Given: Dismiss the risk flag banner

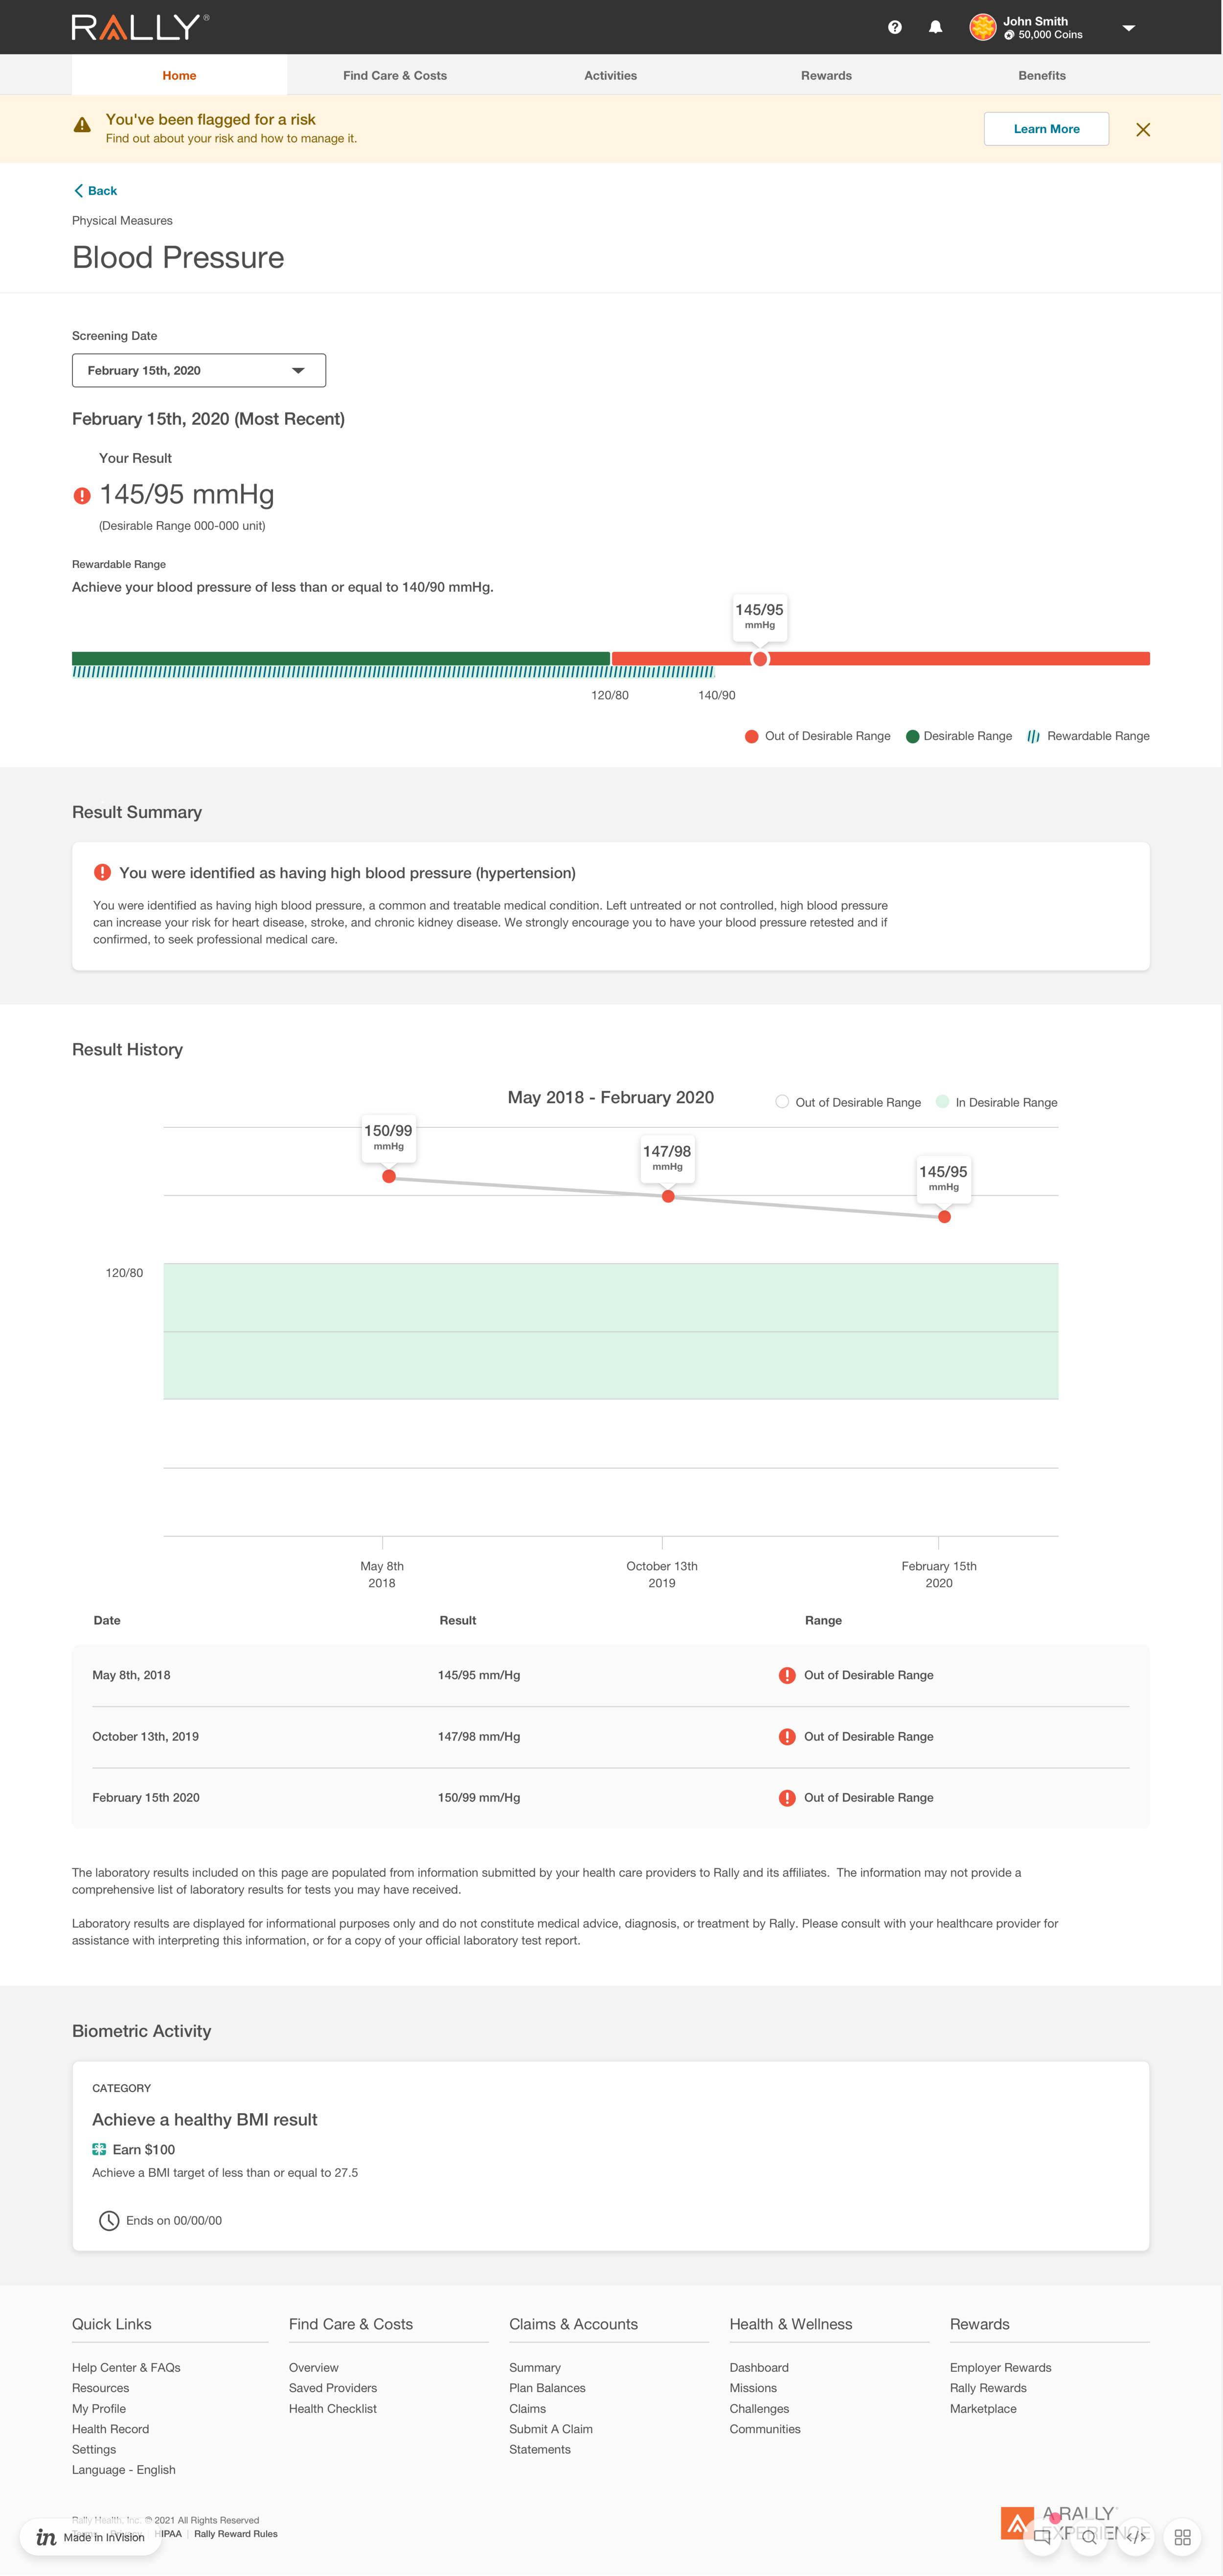Looking at the screenshot, I should [x=1143, y=130].
